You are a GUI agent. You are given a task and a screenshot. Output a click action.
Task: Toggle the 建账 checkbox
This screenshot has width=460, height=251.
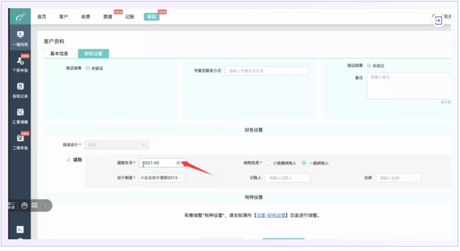tap(68, 160)
